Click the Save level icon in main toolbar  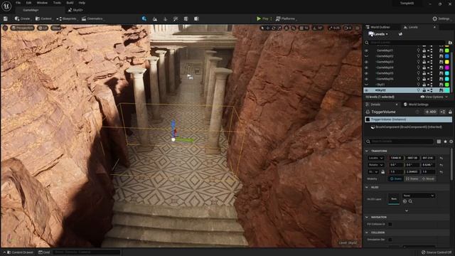coord(6,18)
